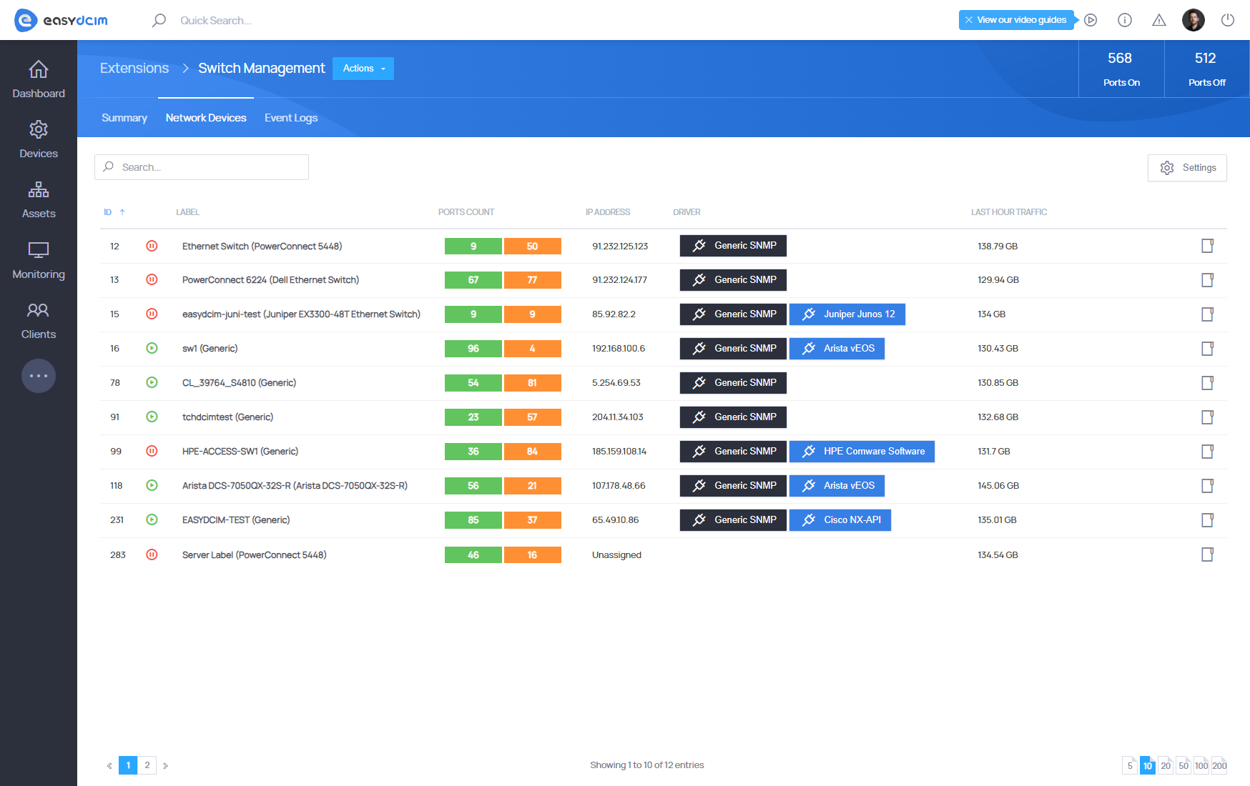
Task: Click Juniper Junos 12 driver button
Action: (x=847, y=314)
